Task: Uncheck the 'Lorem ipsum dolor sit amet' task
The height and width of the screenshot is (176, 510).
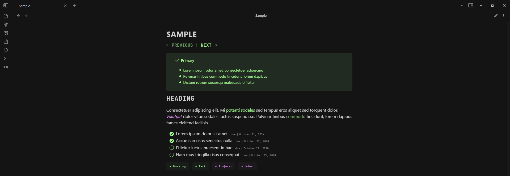Action: click(x=172, y=134)
